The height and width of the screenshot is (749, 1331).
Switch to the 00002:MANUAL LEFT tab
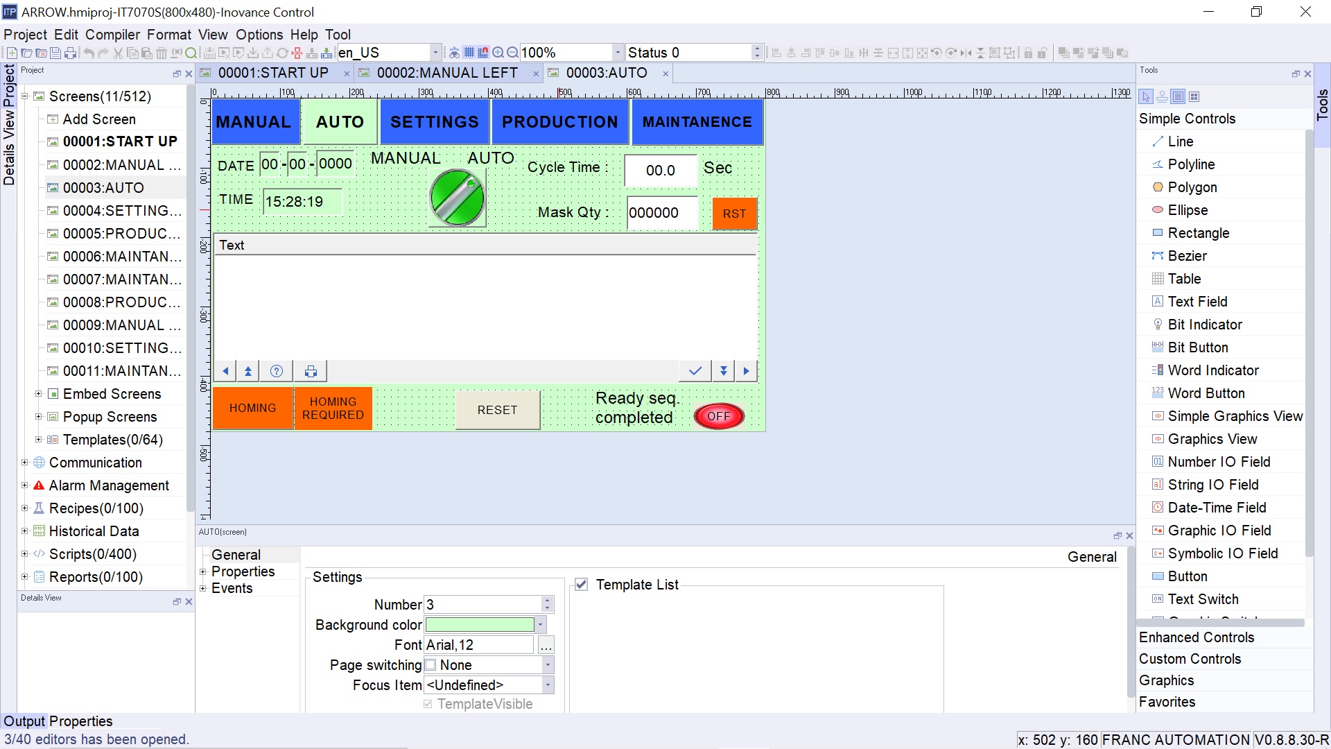point(447,73)
